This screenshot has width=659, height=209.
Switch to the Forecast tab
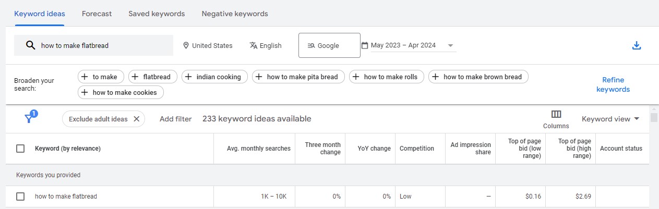pyautogui.click(x=97, y=14)
